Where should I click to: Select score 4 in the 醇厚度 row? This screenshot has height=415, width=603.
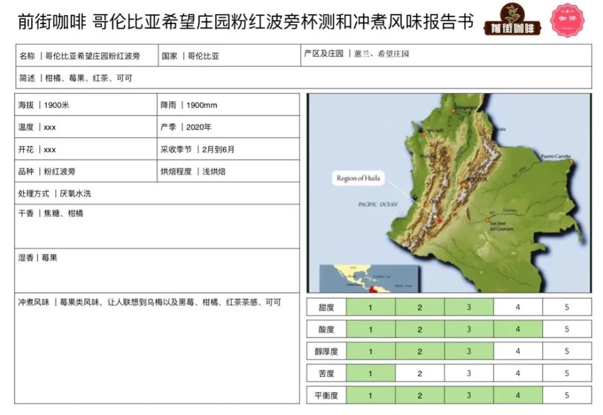[518, 351]
